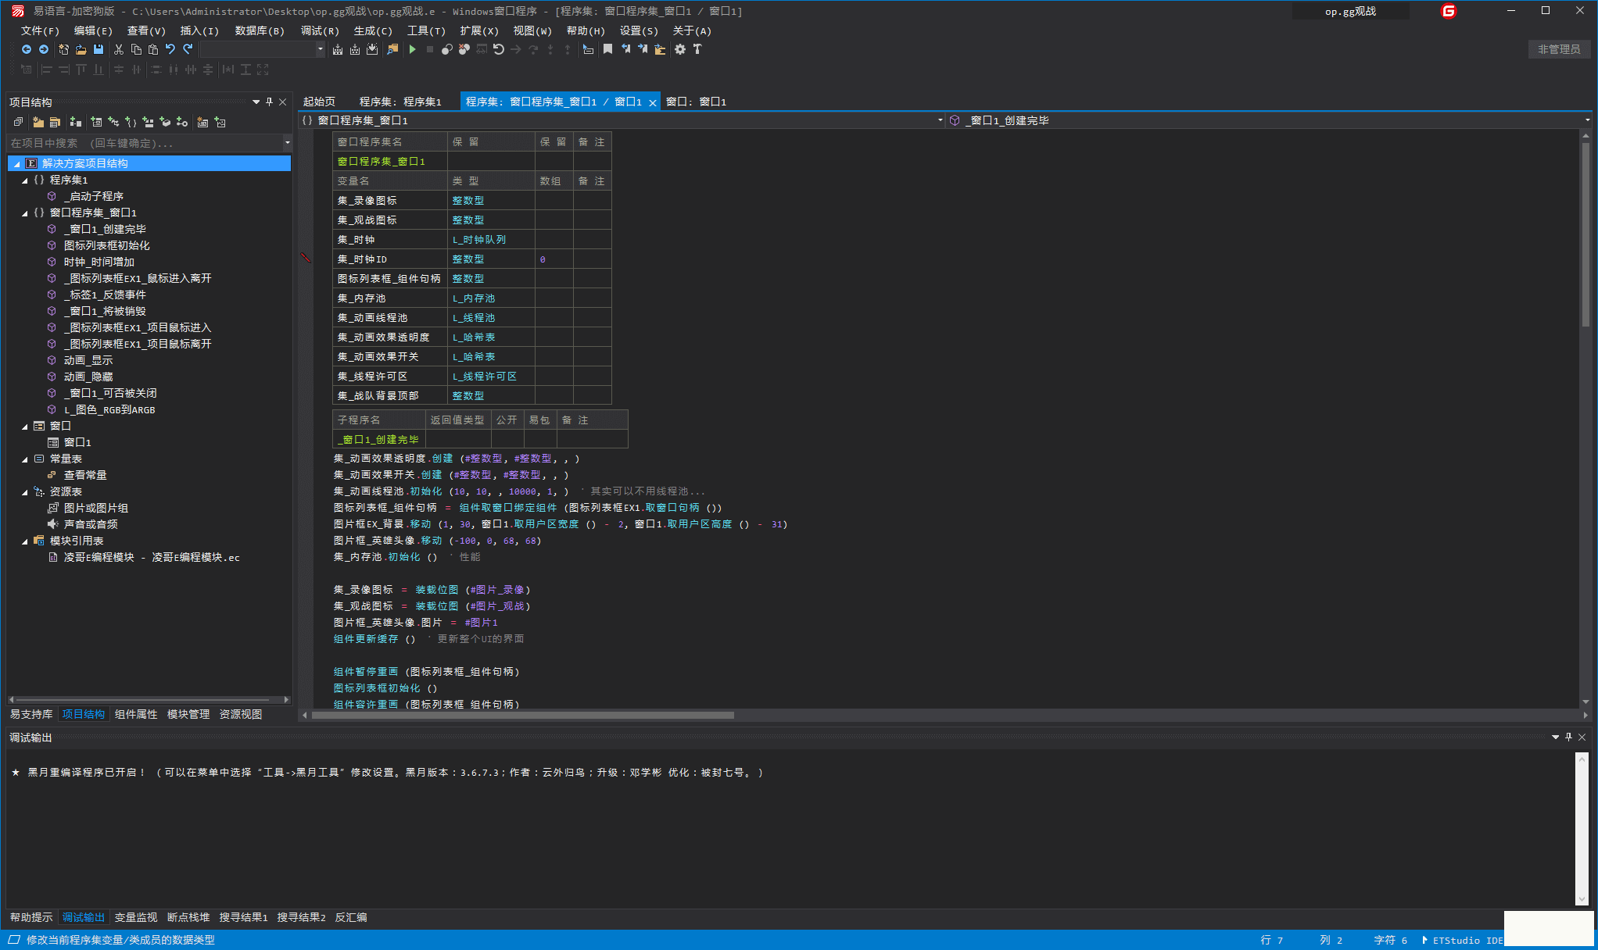Click the copy icon in toolbar

(136, 49)
